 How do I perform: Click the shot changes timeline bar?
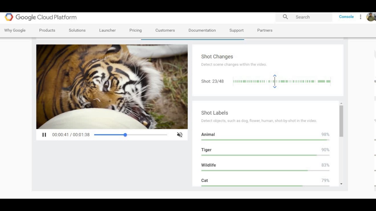tap(294, 81)
